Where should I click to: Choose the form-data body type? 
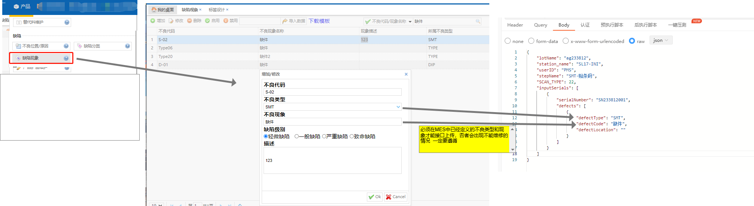531,41
